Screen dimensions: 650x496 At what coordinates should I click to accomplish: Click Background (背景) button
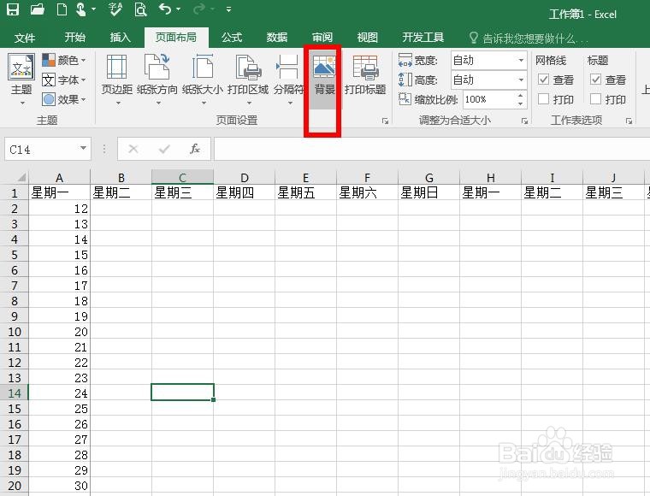tap(324, 79)
